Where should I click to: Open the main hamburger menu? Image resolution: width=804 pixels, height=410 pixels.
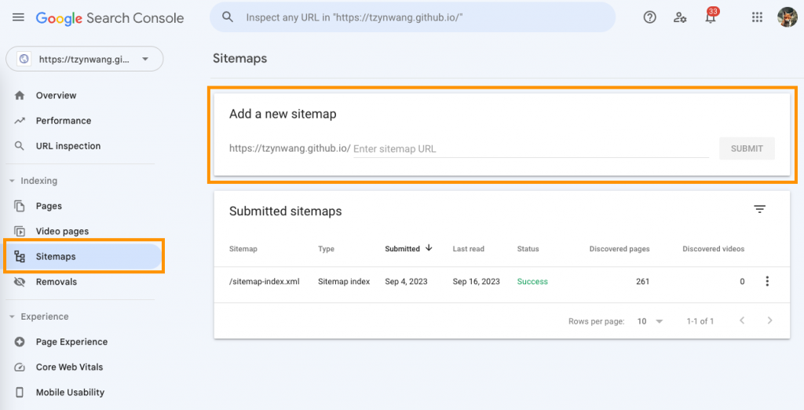(18, 17)
